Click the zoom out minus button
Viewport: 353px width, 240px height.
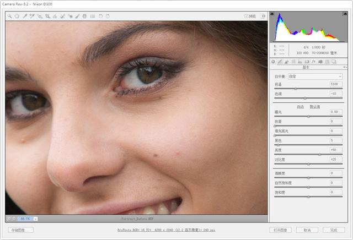coord(9,219)
